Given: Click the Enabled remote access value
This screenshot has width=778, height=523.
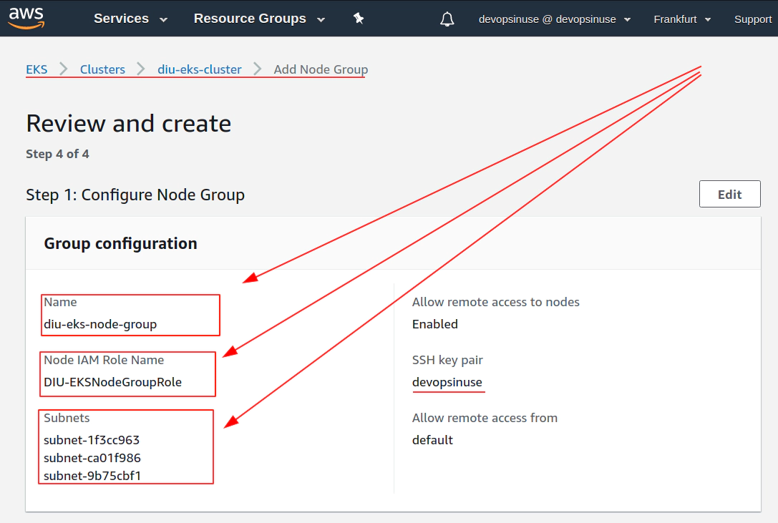Looking at the screenshot, I should 435,325.
